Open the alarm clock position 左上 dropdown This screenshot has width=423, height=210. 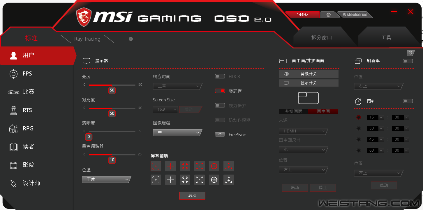[x=378, y=173]
